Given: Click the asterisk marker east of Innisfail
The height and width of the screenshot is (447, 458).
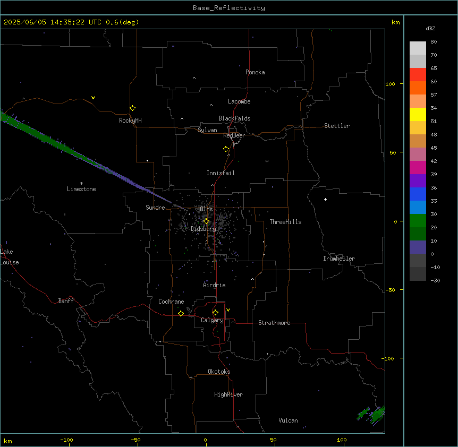Looking at the screenshot, I should point(267,161).
